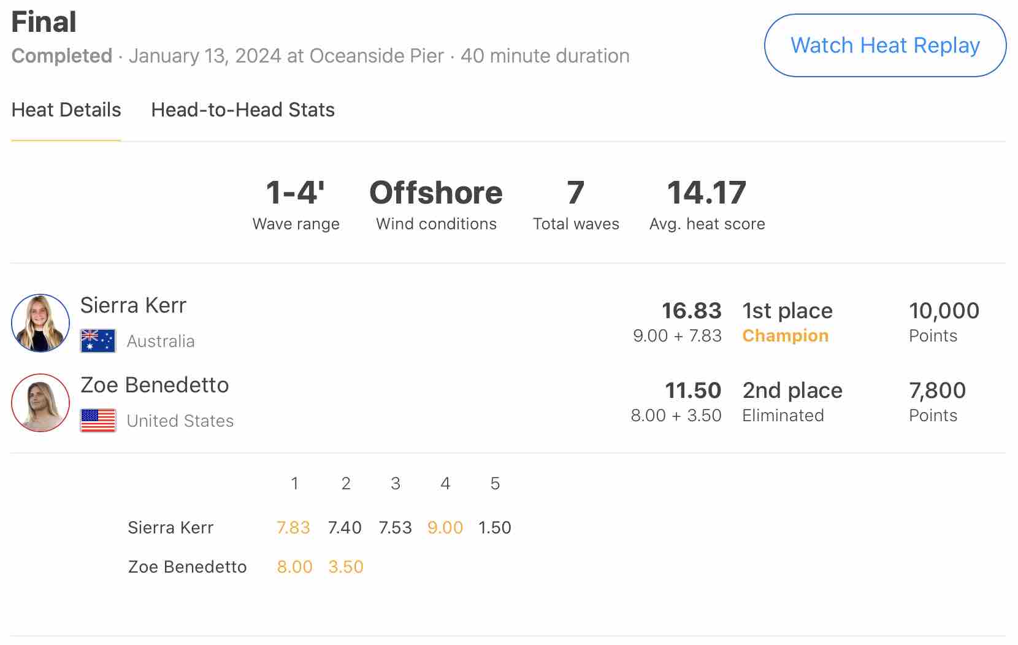This screenshot has width=1018, height=645.
Task: Click the Champion label
Action: coord(785,336)
